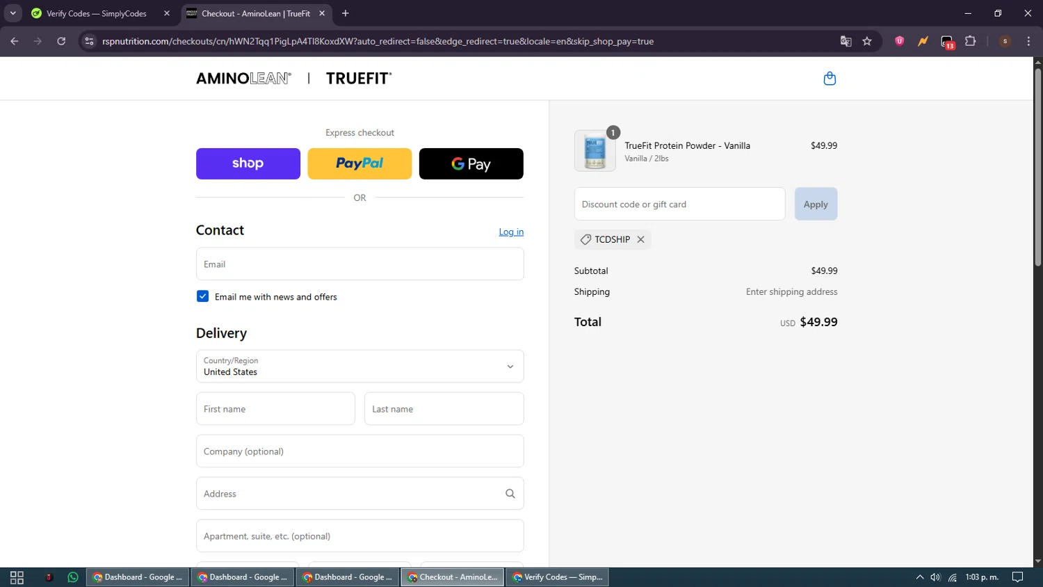Viewport: 1043px width, 587px height.
Task: Switch to the first Dashboard - Google taskbar window
Action: (x=138, y=577)
